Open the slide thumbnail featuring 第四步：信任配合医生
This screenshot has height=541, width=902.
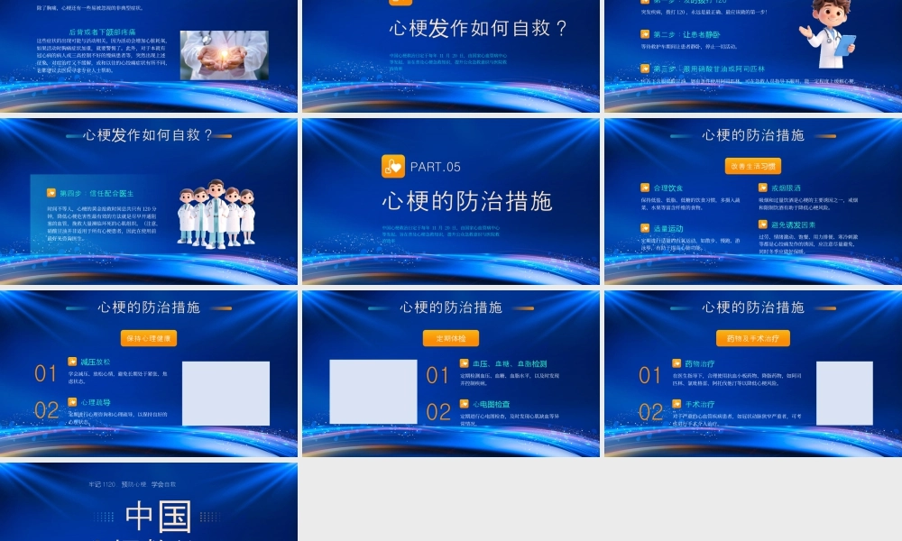[149, 201]
